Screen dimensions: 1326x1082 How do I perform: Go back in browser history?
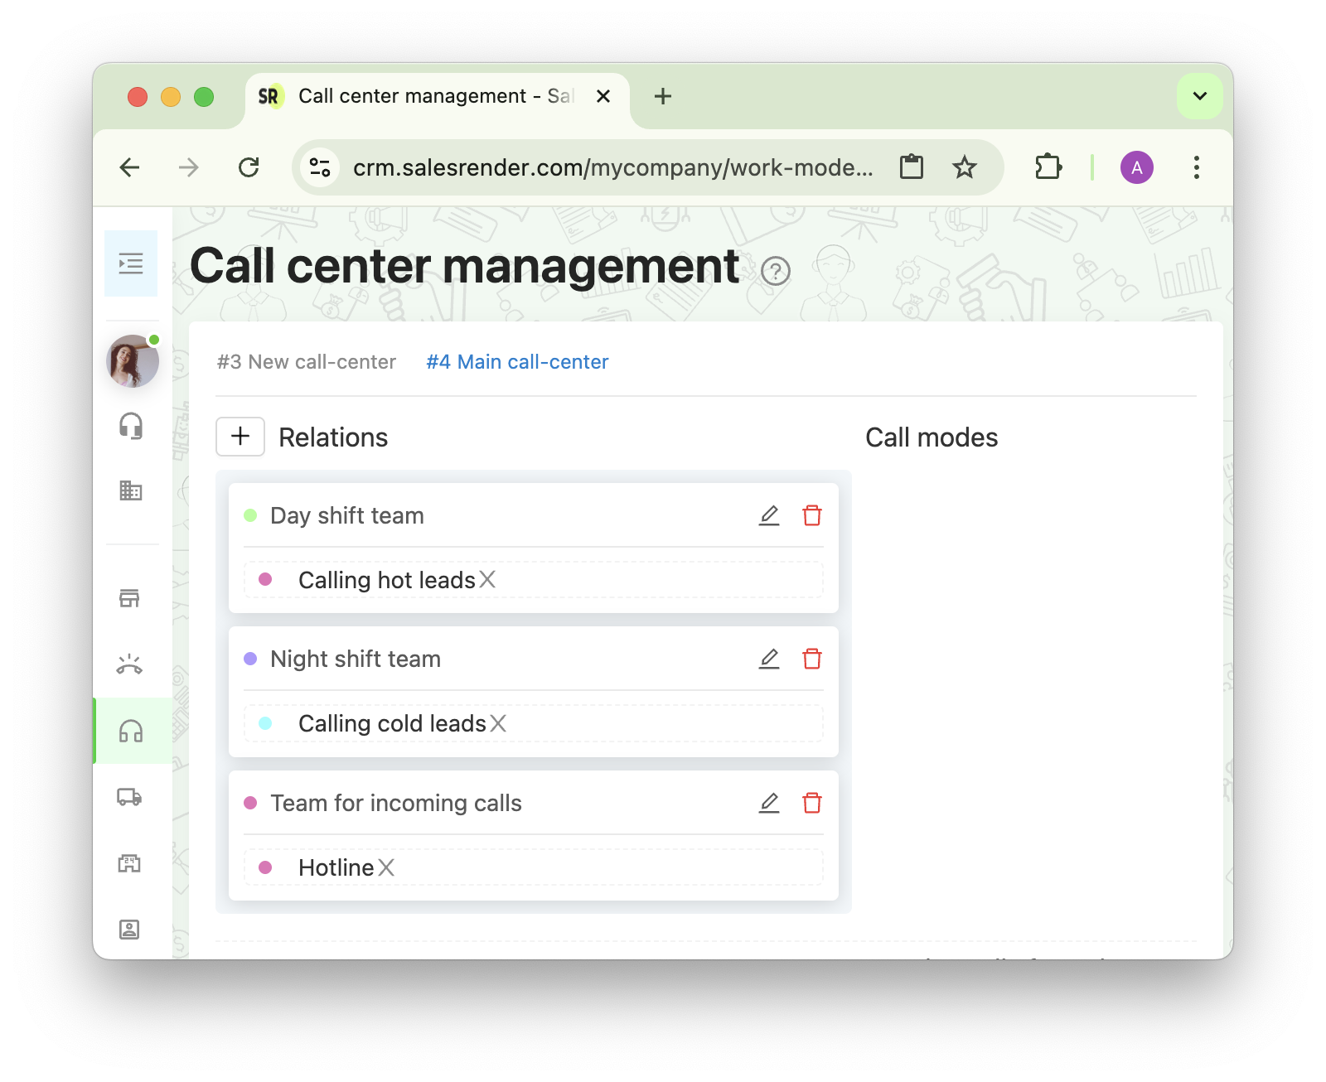pyautogui.click(x=129, y=167)
